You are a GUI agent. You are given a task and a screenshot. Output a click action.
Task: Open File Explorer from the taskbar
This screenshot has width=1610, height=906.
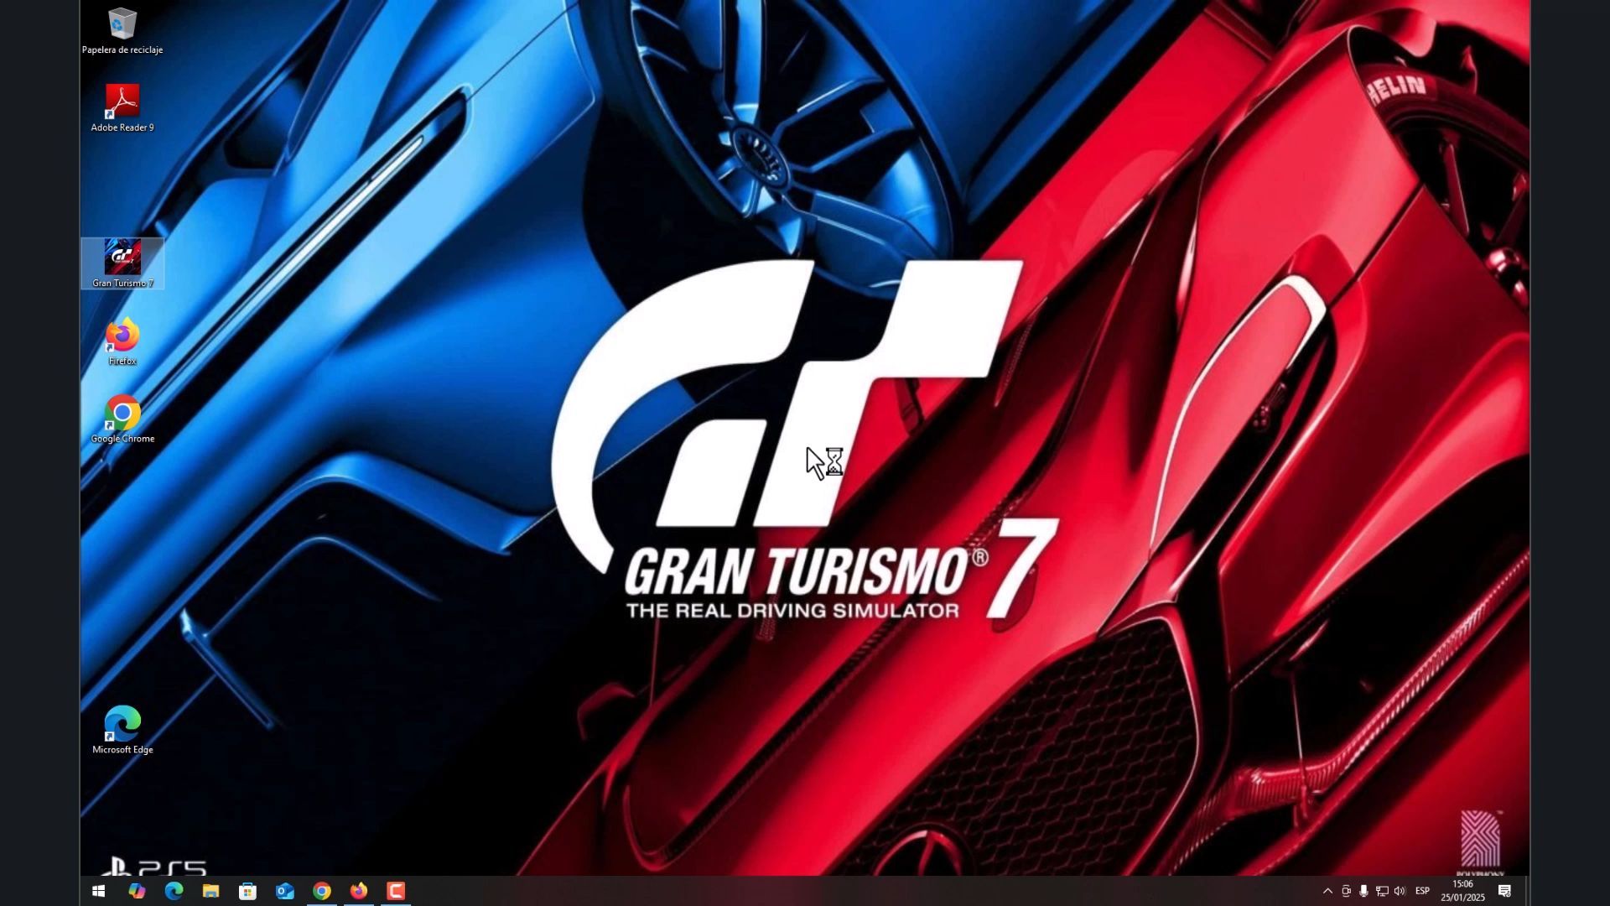coord(210,891)
